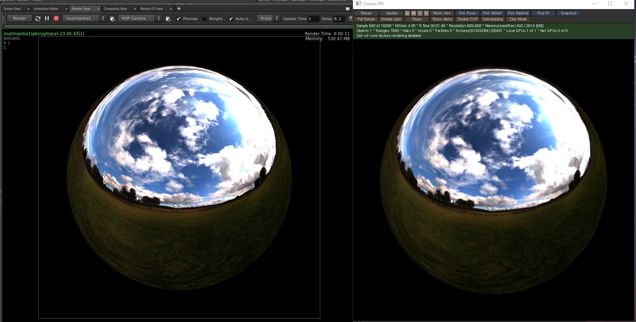Click Reset View in Octane IPR
The height and width of the screenshot is (322, 636).
pyautogui.click(x=442, y=13)
